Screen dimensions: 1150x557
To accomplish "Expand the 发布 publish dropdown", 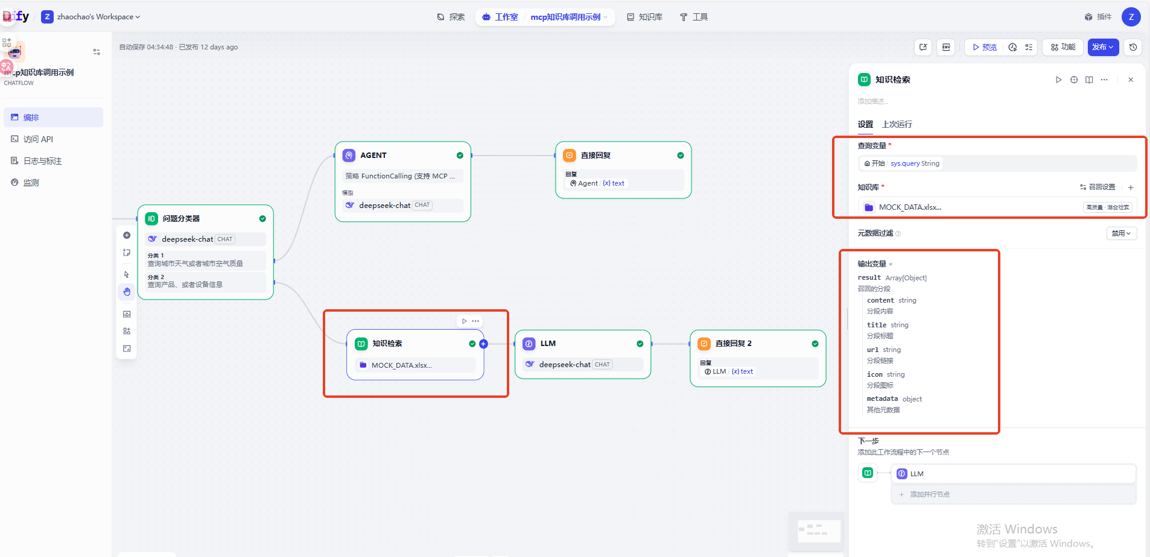I will pyautogui.click(x=1103, y=47).
